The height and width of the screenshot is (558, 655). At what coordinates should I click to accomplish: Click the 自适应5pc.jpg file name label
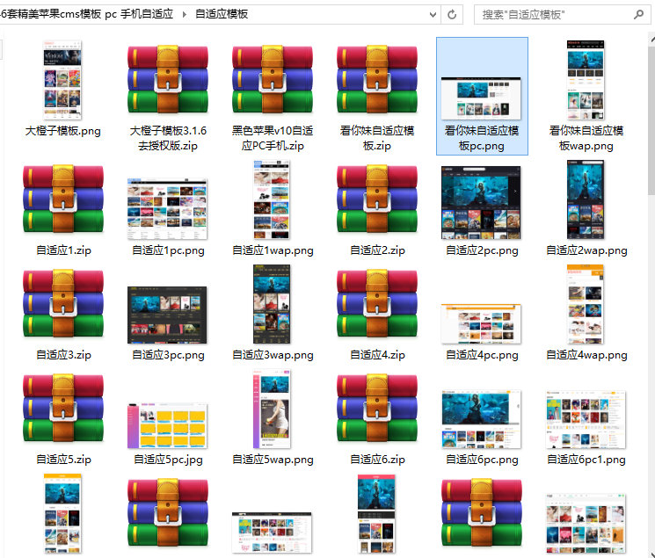point(168,460)
